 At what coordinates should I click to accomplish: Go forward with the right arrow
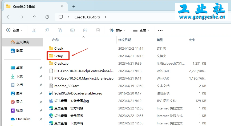22,17
